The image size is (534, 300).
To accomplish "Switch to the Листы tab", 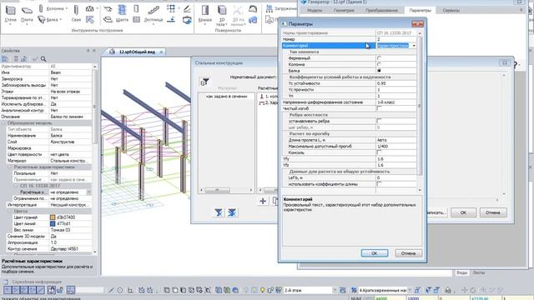I will coord(478,272).
